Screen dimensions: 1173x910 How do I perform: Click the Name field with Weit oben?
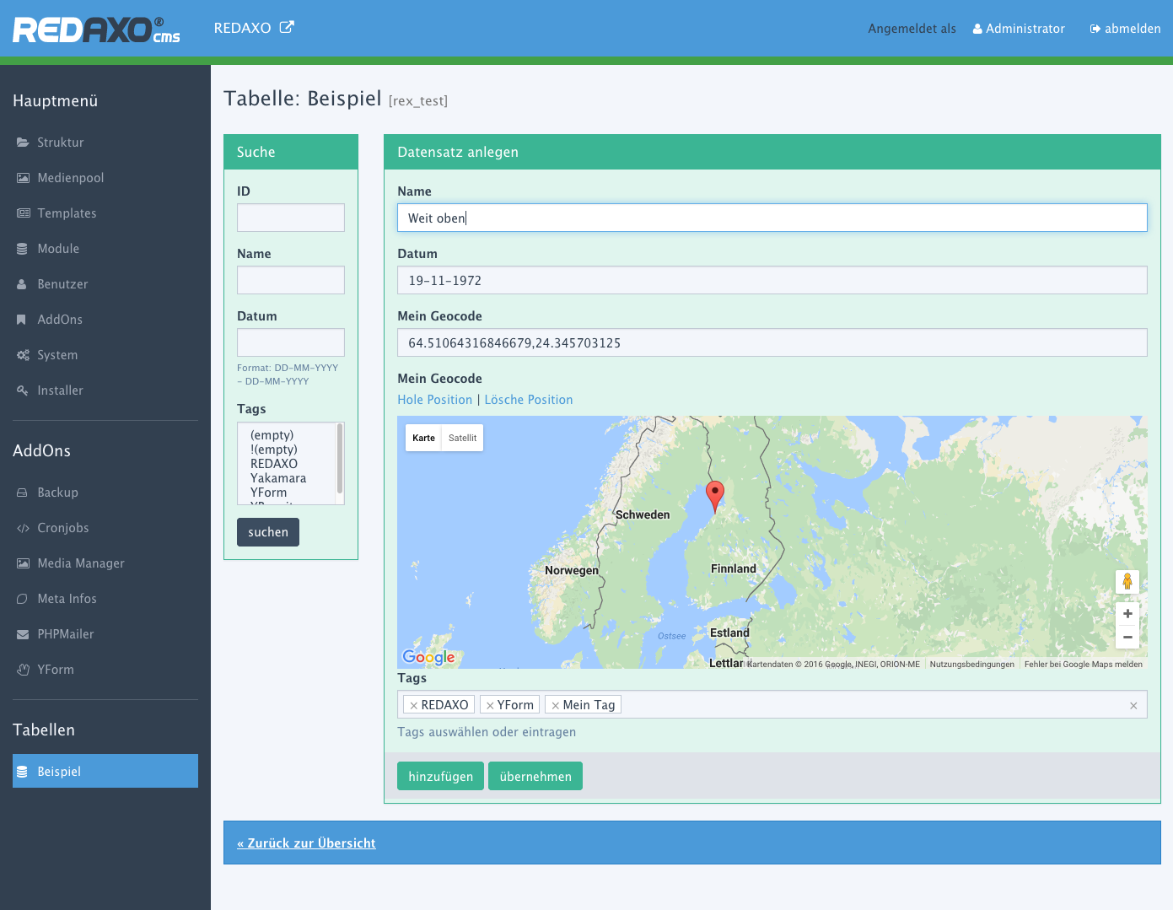(772, 218)
